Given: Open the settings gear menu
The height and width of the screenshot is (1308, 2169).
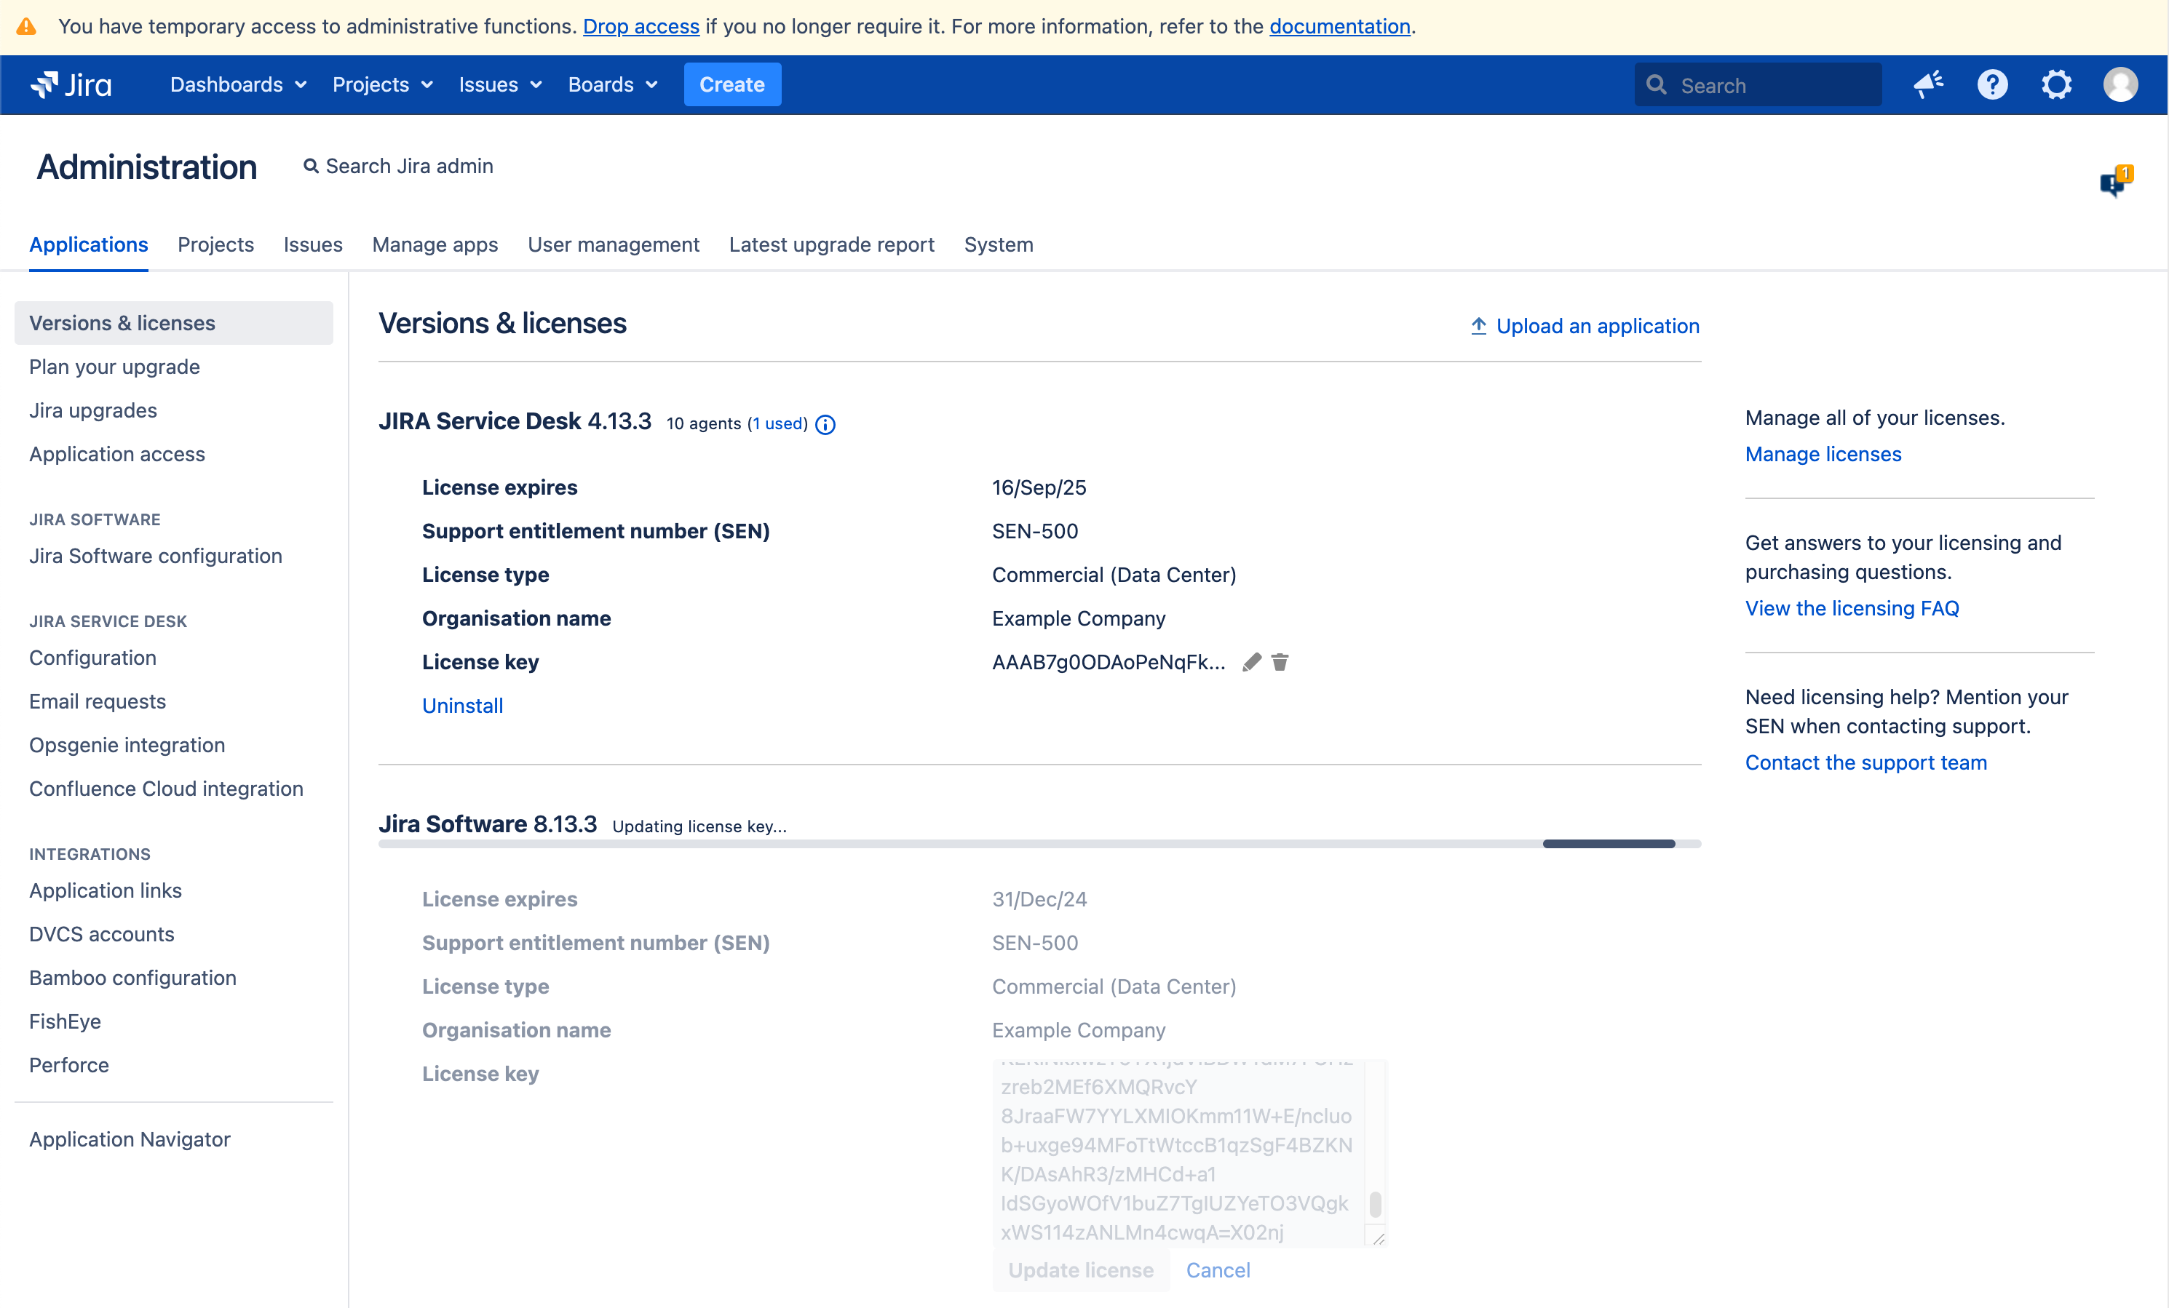Looking at the screenshot, I should tap(2056, 85).
